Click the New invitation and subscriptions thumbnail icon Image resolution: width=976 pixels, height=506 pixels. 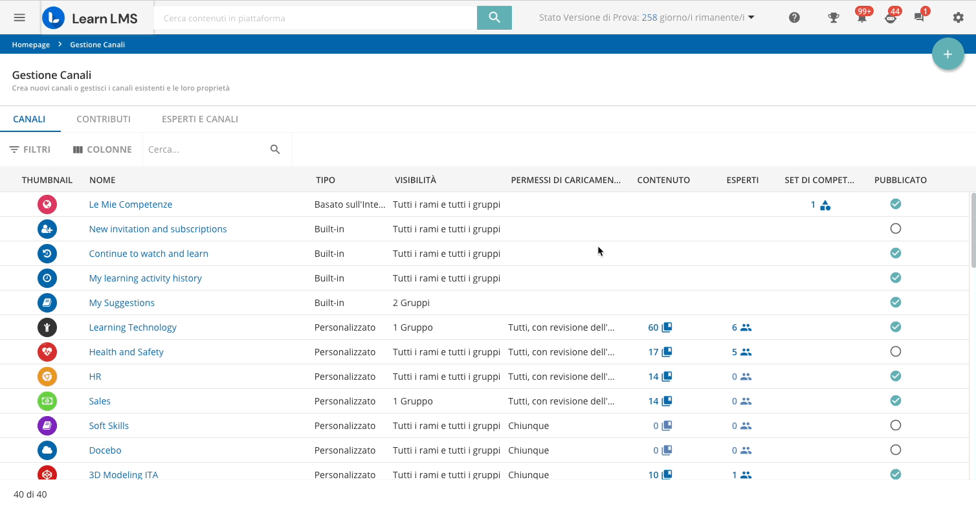47,229
